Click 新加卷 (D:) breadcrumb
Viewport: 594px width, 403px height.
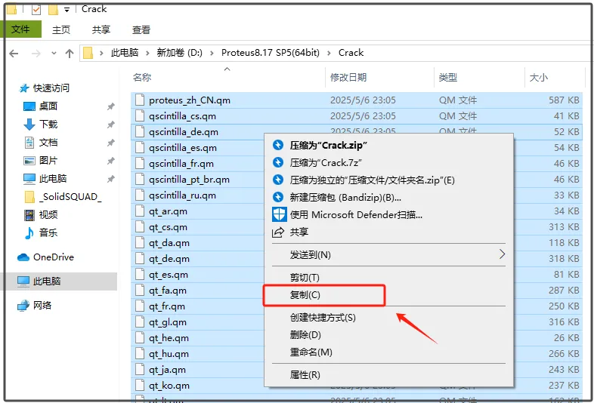180,53
